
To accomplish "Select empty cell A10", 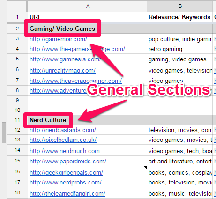I will click(88, 110).
